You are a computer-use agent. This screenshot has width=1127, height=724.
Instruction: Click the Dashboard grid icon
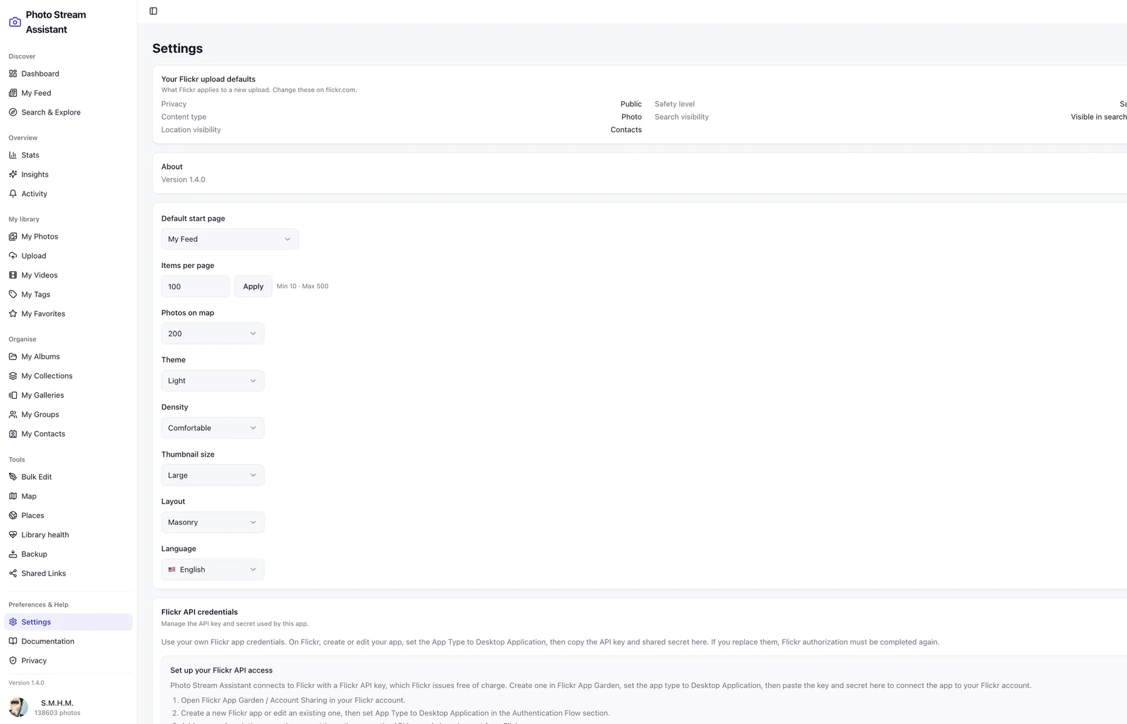coord(13,73)
